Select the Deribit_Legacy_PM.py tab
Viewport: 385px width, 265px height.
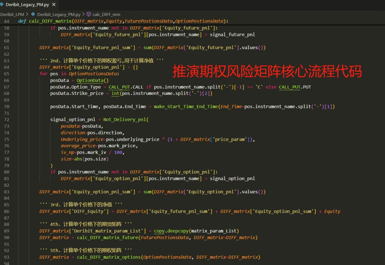point(28,4)
